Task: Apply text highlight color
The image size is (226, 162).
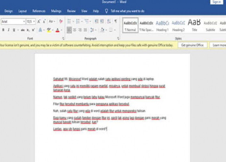Action: point(49,30)
